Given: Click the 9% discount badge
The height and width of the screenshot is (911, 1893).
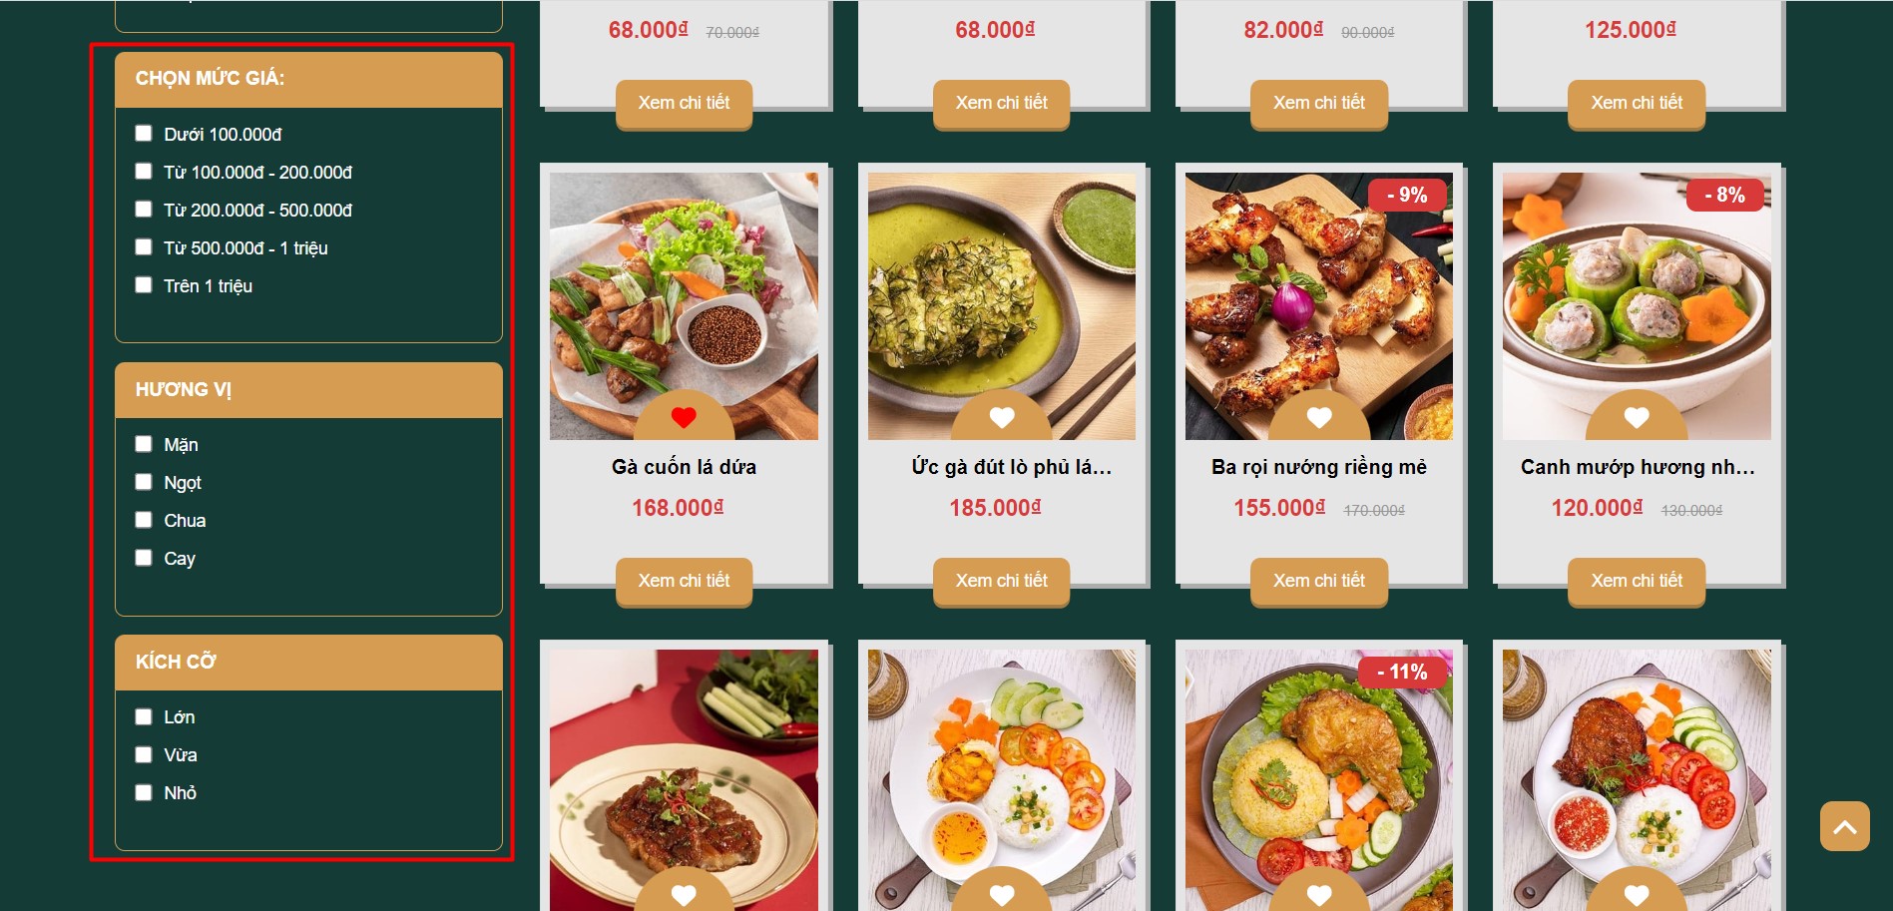Looking at the screenshot, I should 1407,195.
